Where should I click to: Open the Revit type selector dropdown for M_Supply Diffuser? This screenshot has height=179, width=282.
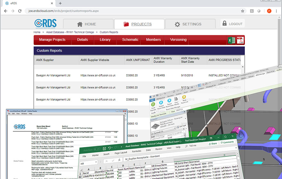[185, 119]
